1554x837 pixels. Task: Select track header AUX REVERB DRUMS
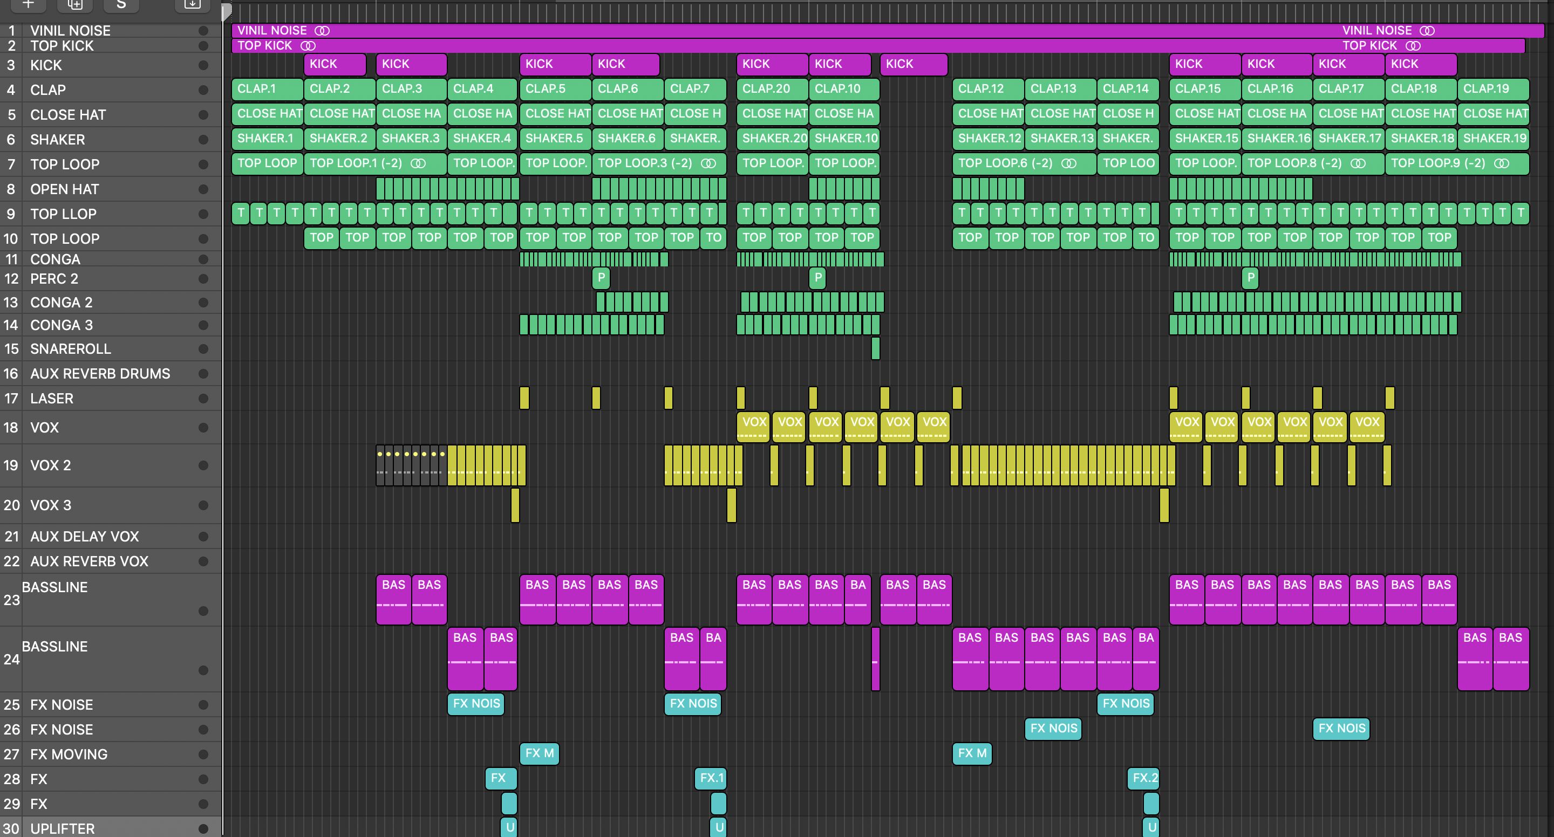point(111,374)
